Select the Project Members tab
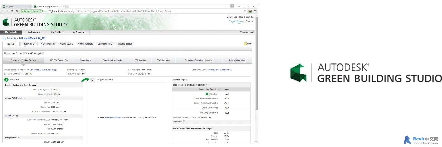 point(85,44)
